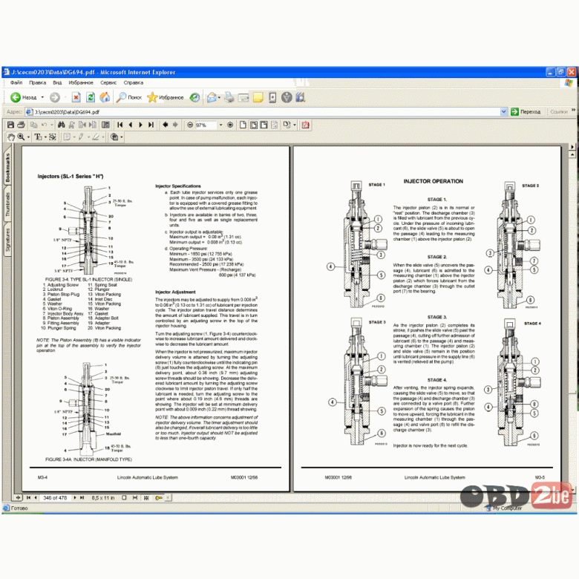Click the zoom percentage field showing 97%

[x=206, y=125]
